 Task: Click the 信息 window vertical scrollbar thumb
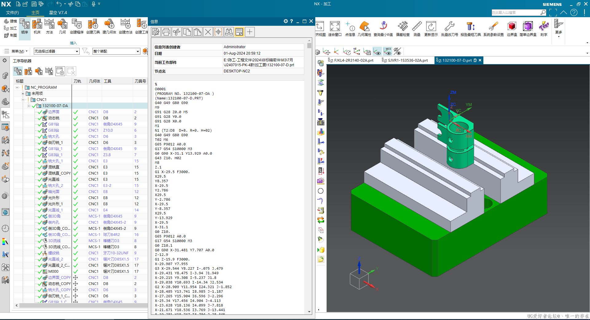(x=309, y=45)
